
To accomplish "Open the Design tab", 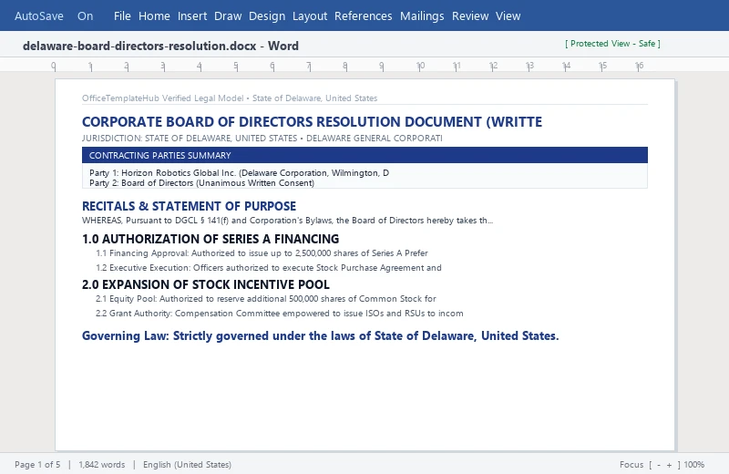I will pos(267,15).
